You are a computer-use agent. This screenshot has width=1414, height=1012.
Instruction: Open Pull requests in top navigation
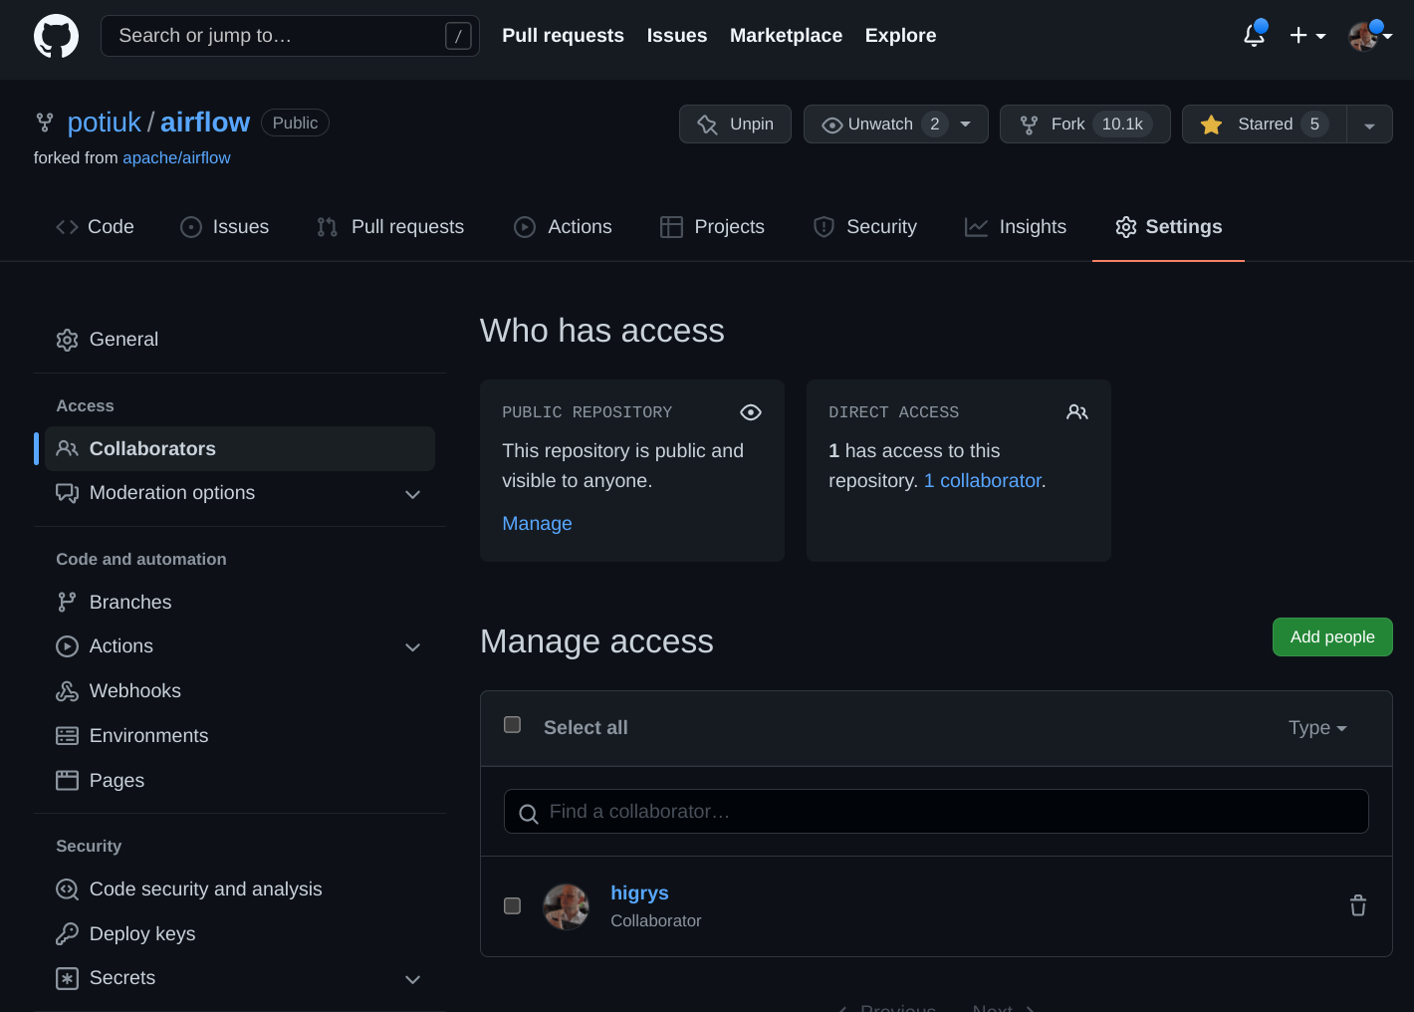[563, 36]
